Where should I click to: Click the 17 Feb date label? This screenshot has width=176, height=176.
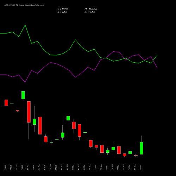(x=11, y=168)
